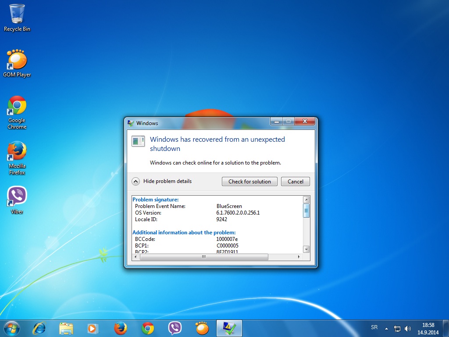Click scroll down arrow in details box

(306, 249)
